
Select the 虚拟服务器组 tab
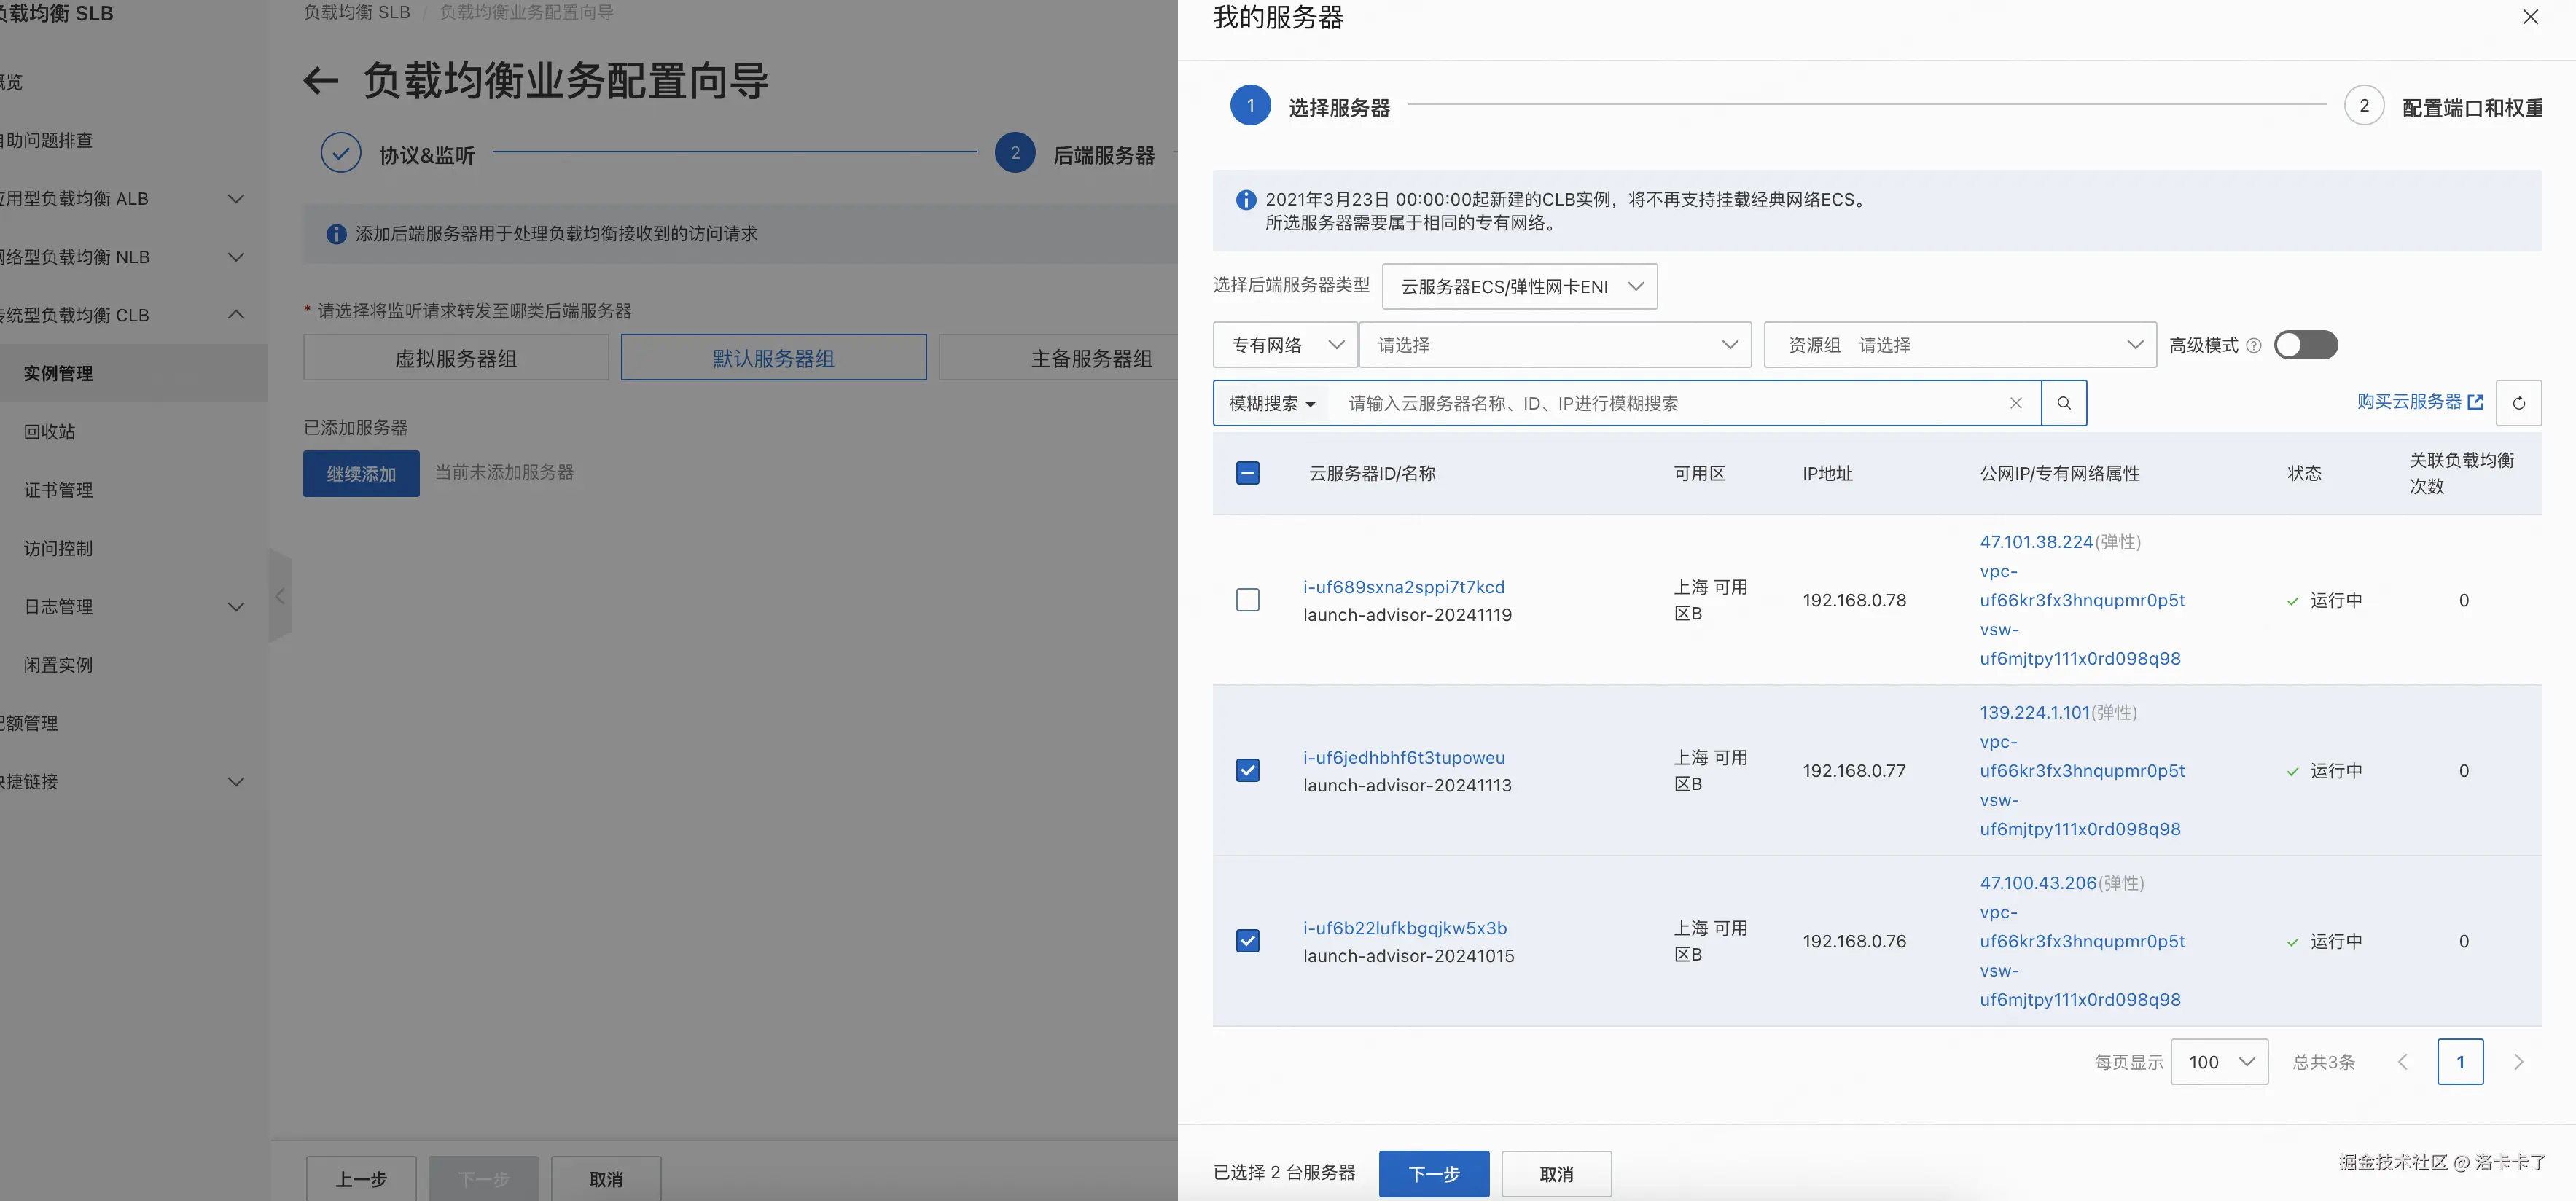coord(455,358)
